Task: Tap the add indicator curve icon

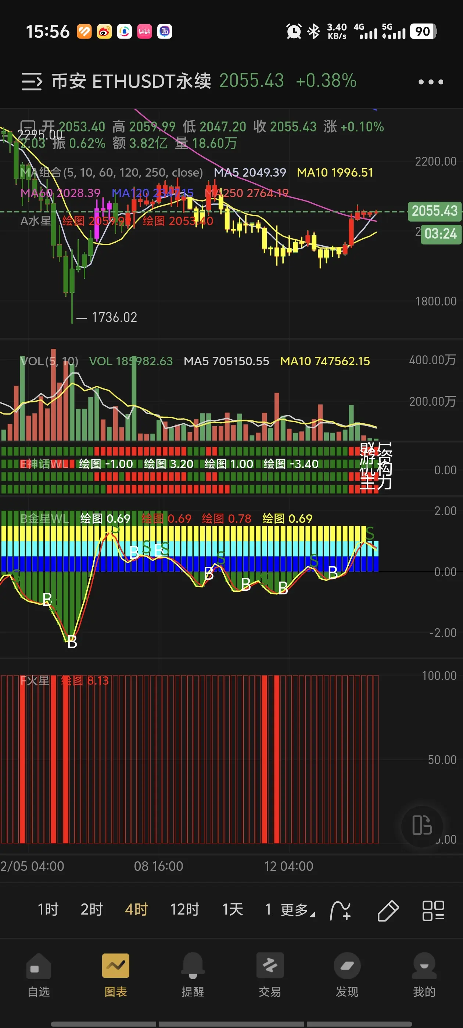Action: (x=340, y=911)
